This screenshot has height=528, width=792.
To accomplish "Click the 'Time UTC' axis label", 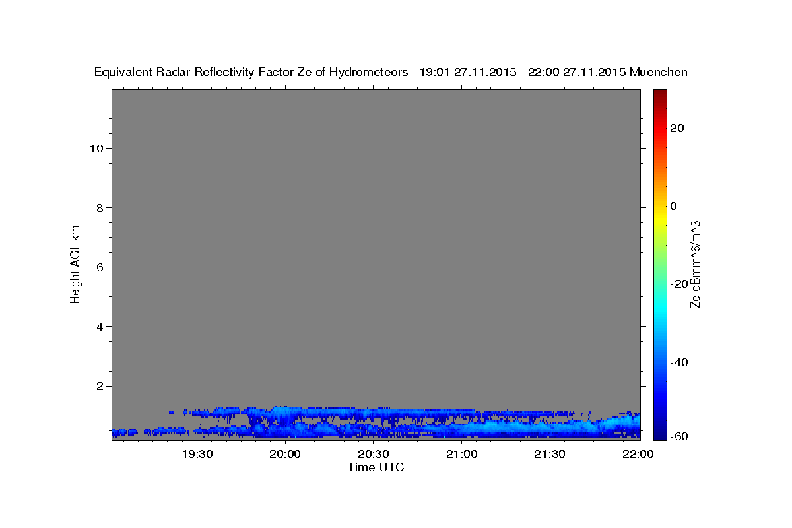I will [376, 467].
